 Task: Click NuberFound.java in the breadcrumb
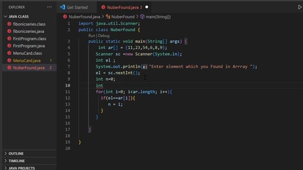(84, 17)
